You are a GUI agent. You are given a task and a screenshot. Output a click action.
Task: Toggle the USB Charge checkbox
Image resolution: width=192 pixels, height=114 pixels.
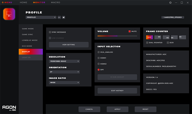tap(50, 38)
